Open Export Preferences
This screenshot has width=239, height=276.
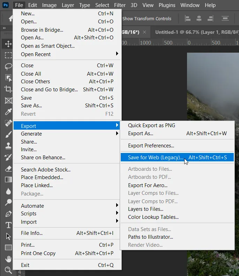pyautogui.click(x=177, y=146)
